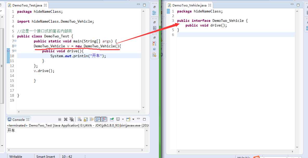Open the Open Console dropdown arrow
Image resolution: width=308 pixels, height=158 pixels.
[x=133, y=119]
